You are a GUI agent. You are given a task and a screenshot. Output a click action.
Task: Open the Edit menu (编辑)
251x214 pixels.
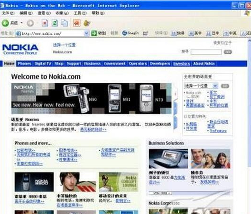click(26, 13)
